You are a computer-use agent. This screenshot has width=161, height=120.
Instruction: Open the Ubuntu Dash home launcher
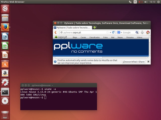pyautogui.click(x=5, y=9)
